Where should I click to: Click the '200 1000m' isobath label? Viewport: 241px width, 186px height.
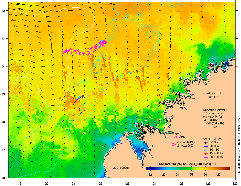coord(121,168)
